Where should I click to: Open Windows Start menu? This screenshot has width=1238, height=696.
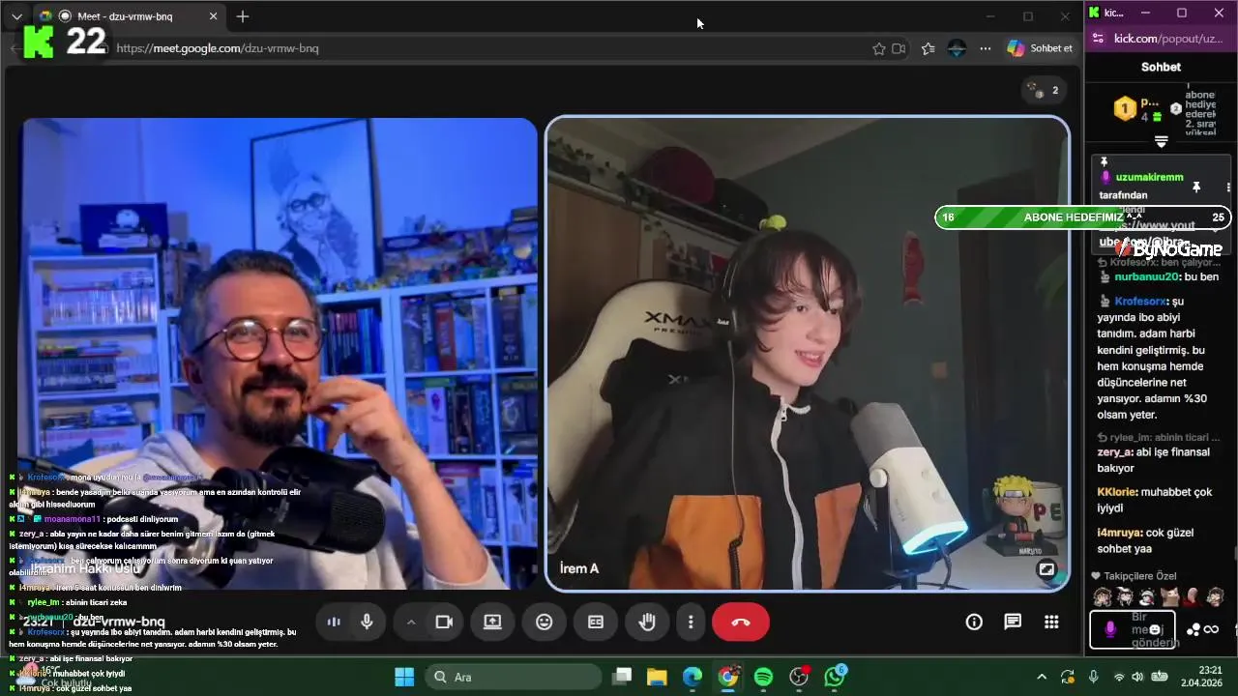click(x=404, y=677)
